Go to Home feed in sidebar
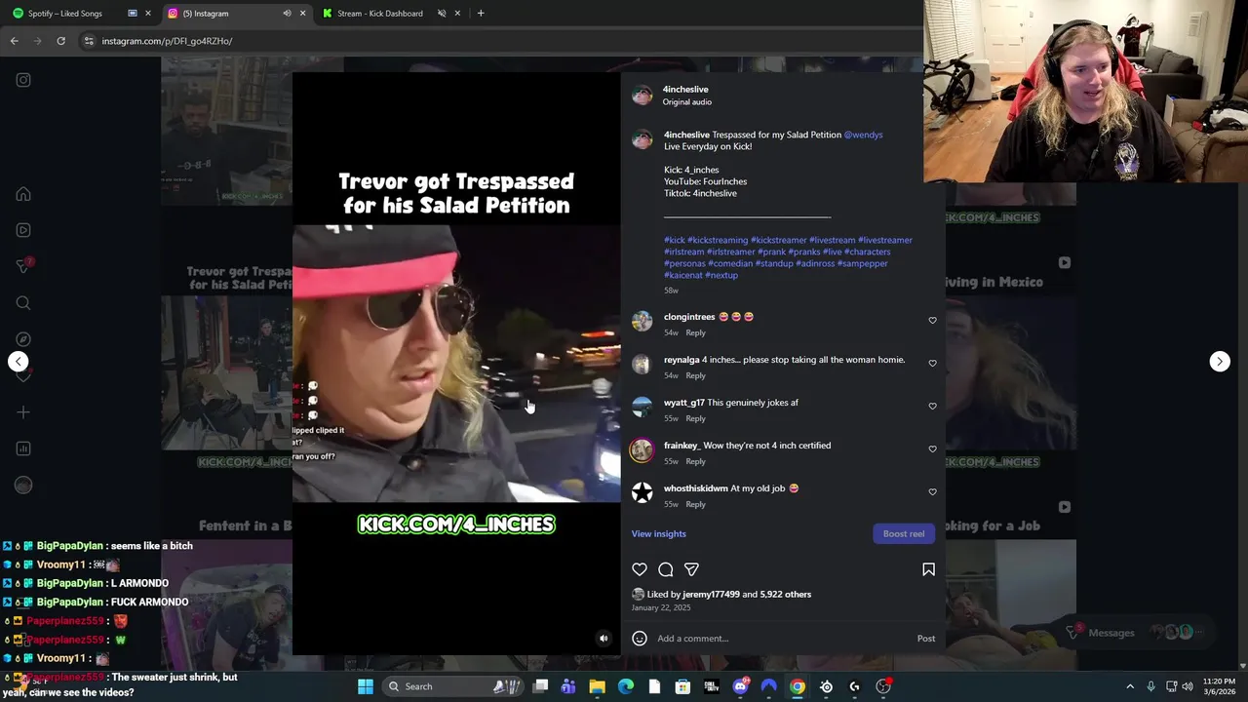Viewport: 1248px width, 702px height. pyautogui.click(x=23, y=194)
